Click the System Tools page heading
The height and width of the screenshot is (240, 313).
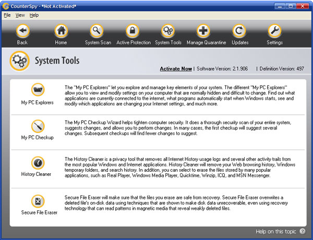click(57, 61)
